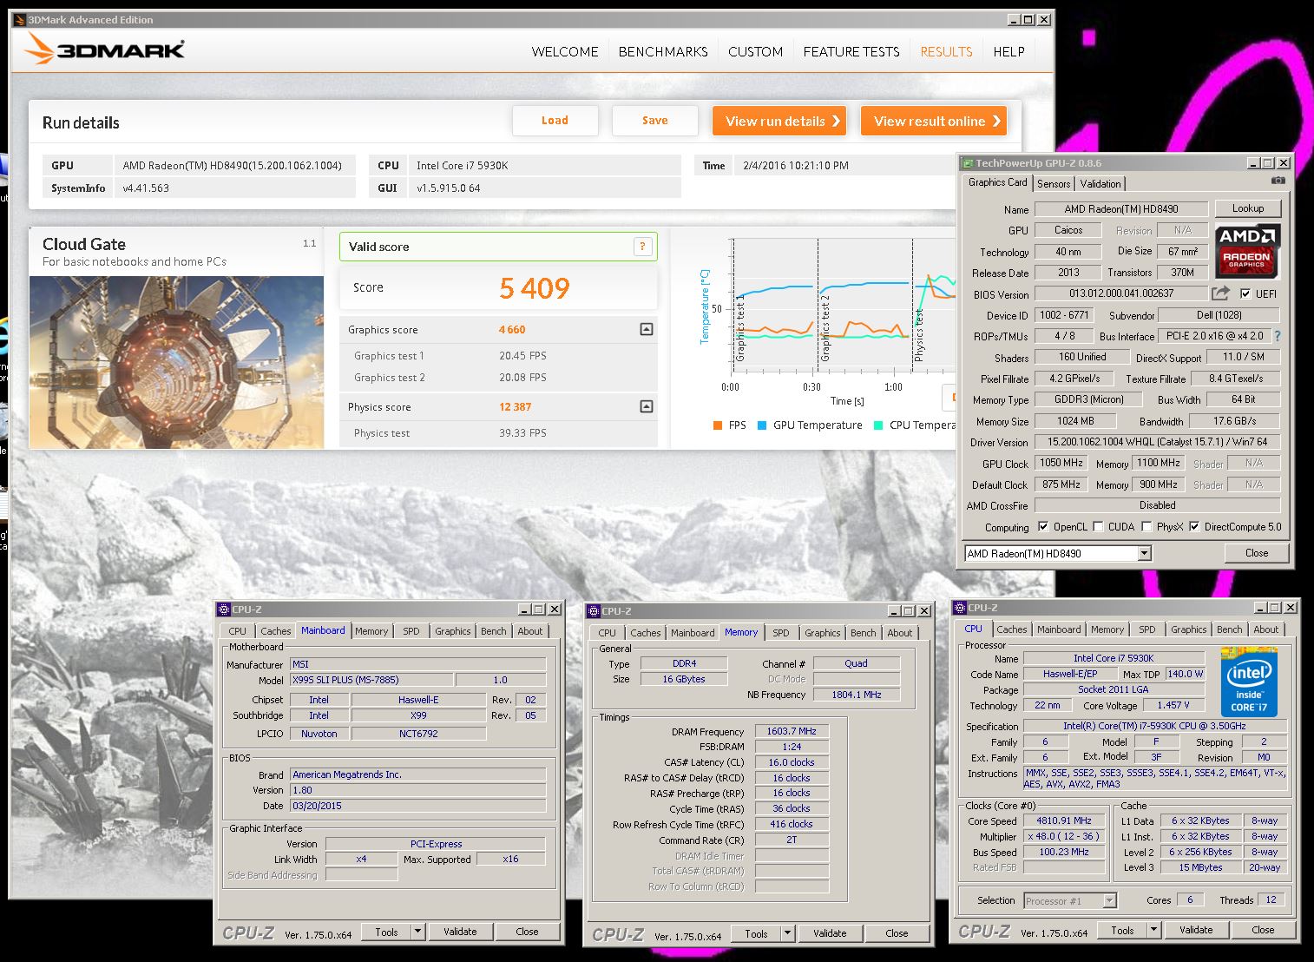This screenshot has height=962, width=1314.
Task: Open the CUSTOM menu in 3DMark
Action: [x=755, y=52]
